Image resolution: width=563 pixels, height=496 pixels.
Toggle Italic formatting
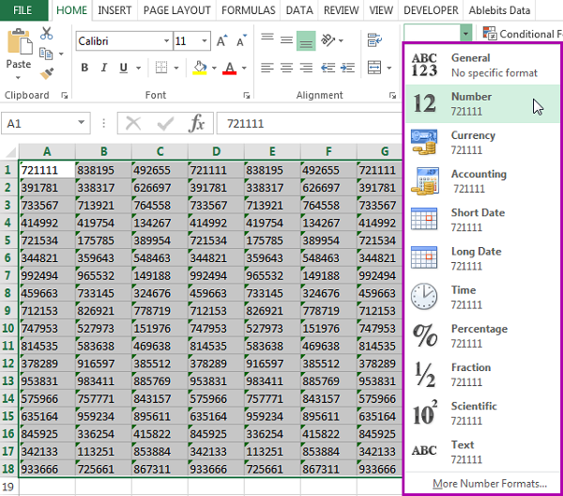click(x=103, y=68)
